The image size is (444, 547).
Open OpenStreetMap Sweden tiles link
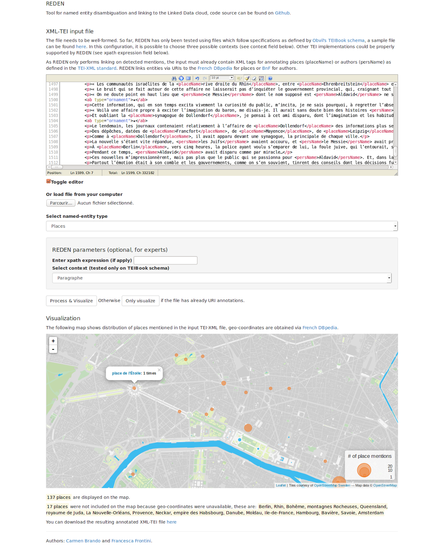332,485
